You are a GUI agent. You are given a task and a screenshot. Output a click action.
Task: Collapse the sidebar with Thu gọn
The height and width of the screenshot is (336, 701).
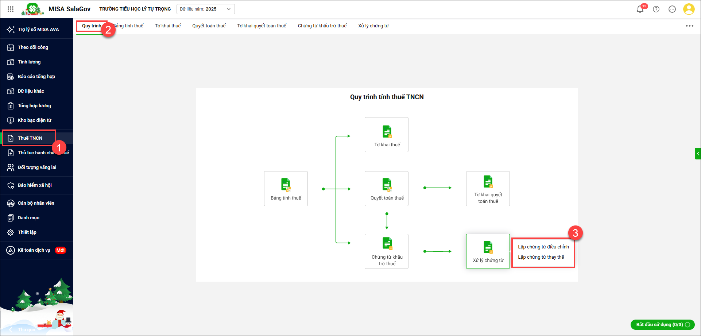(x=22, y=329)
